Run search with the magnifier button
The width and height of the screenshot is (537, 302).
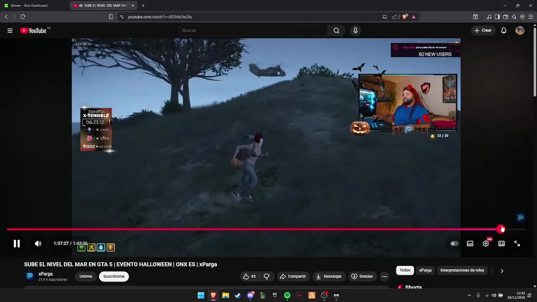point(336,31)
